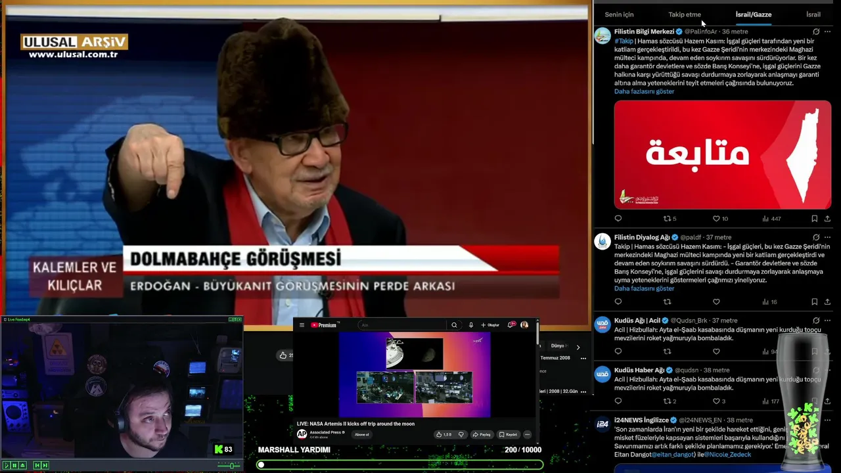The width and height of the screenshot is (841, 473).
Task: Click the YouTube search magnifier button
Action: (x=454, y=325)
